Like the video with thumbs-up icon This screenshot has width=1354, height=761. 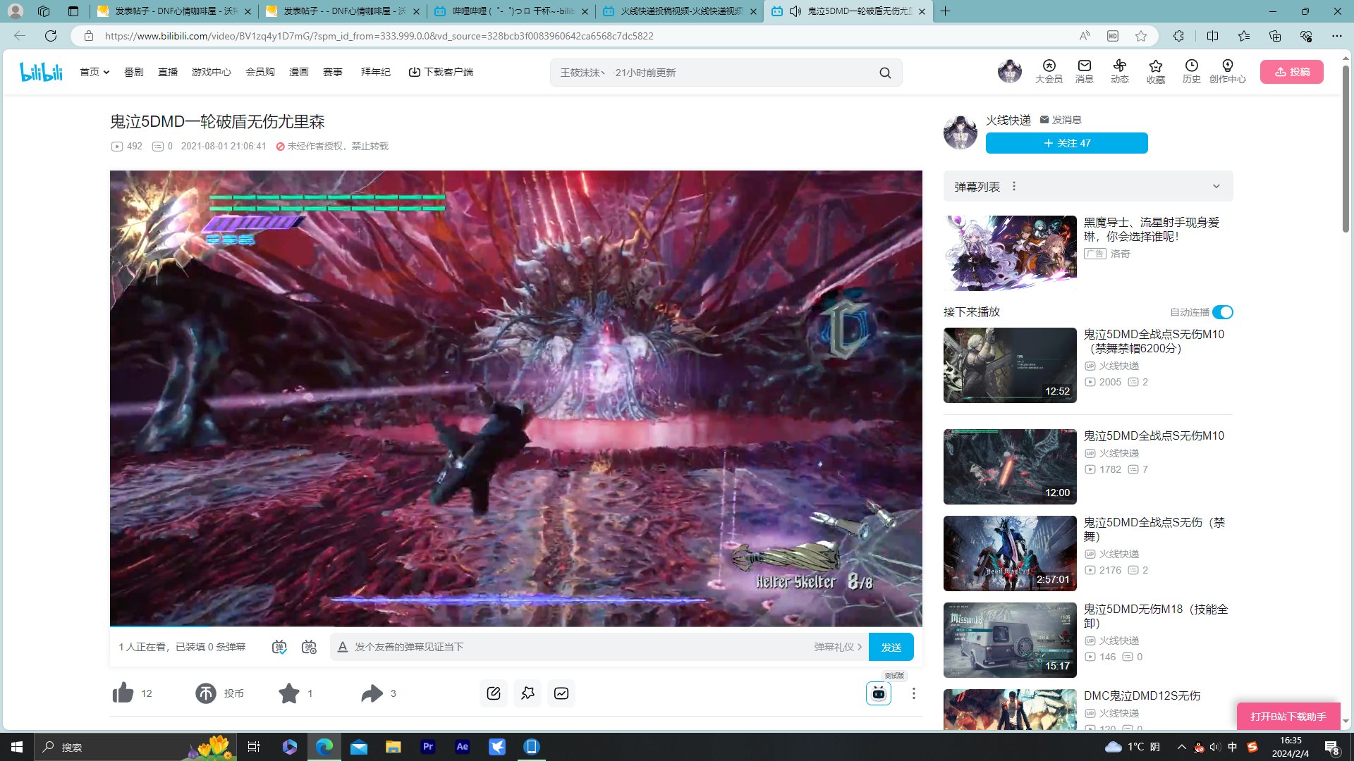coord(123,693)
